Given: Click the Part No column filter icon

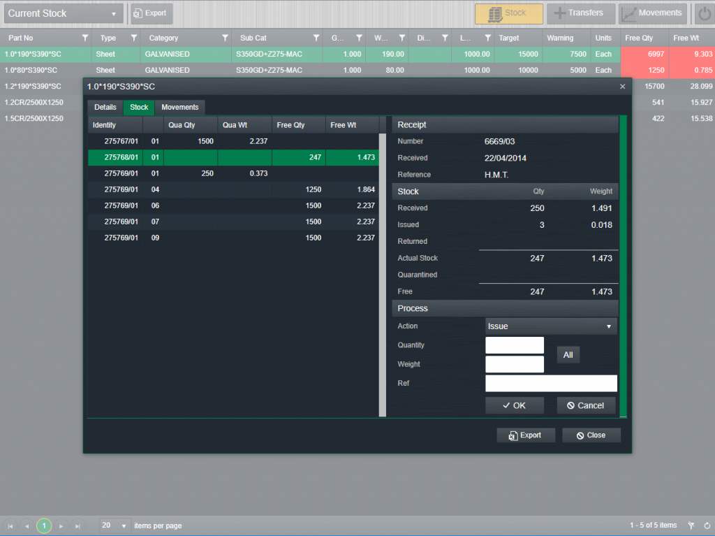Looking at the screenshot, I should coord(85,38).
